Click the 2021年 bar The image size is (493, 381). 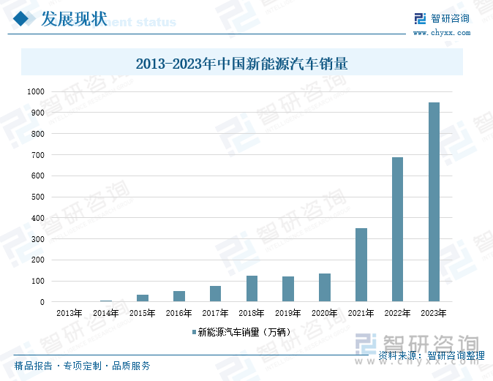[361, 265]
